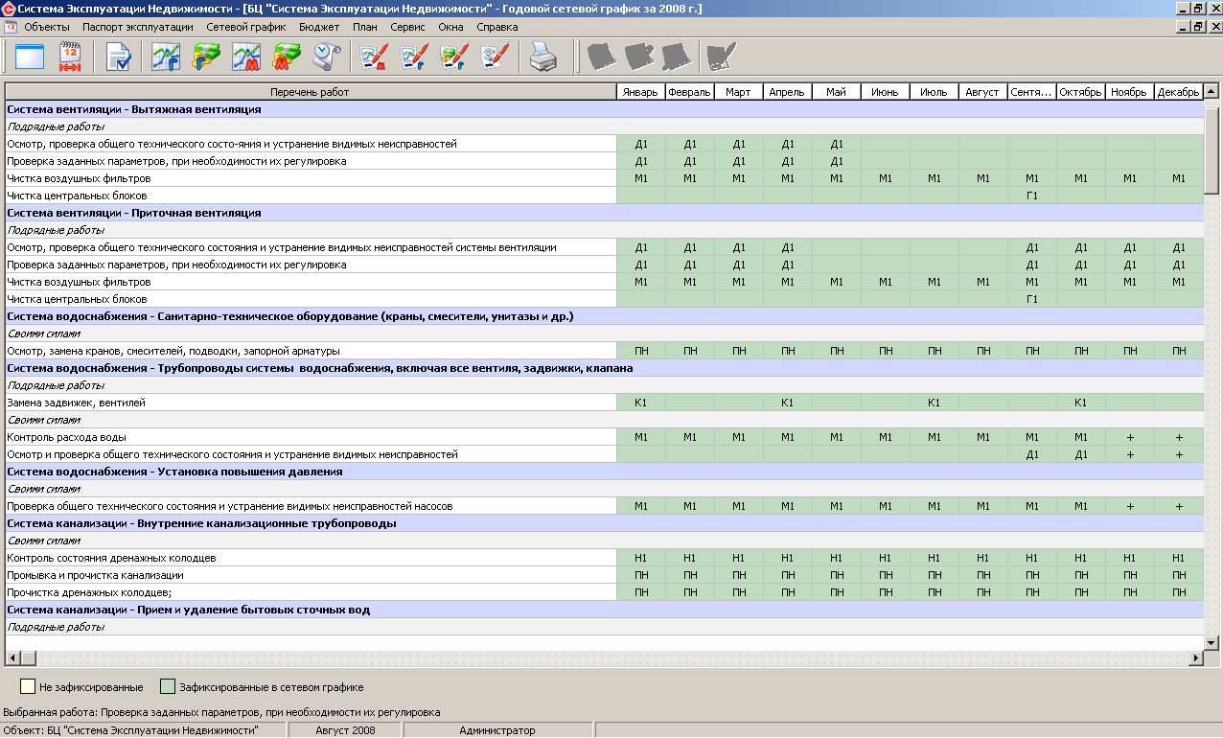
Task: Click the Февраль ПН cell for Промывка канализации
Action: (x=690, y=575)
